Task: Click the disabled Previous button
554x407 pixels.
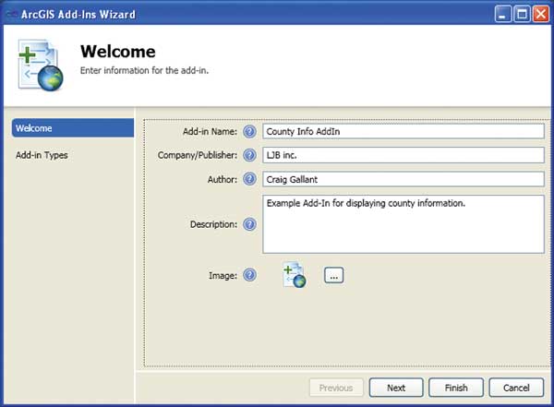Action: click(x=336, y=388)
